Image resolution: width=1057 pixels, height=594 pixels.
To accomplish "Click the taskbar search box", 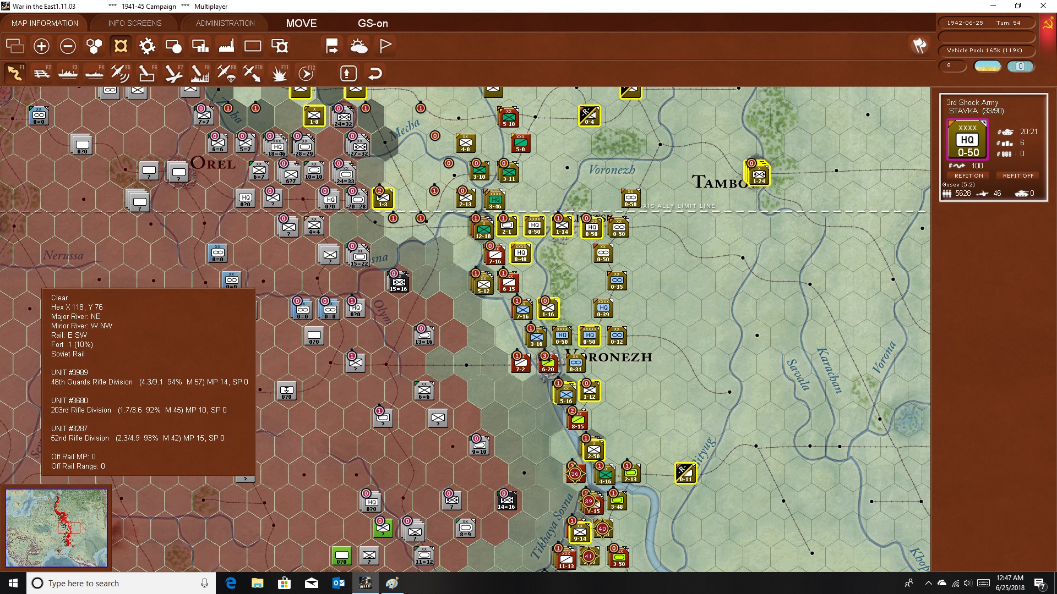I will [x=121, y=583].
